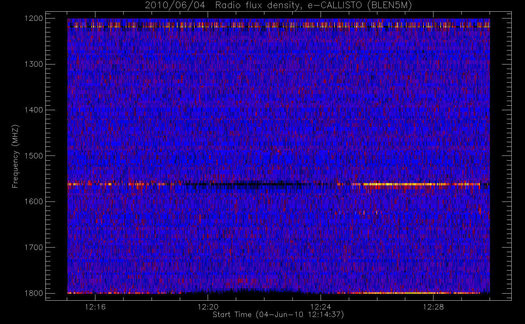Click the 1500 frequency tick label

pyautogui.click(x=34, y=156)
